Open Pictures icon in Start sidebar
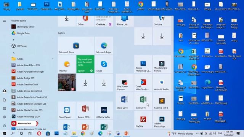244x137 pixels. [4, 108]
